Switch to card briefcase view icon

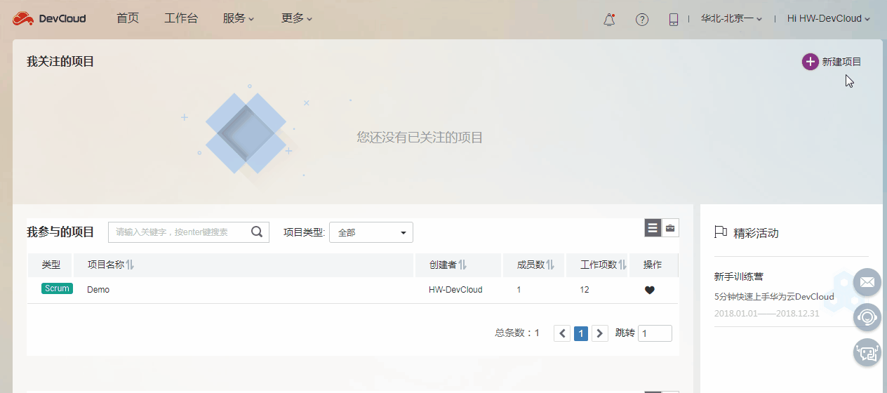pyautogui.click(x=670, y=227)
